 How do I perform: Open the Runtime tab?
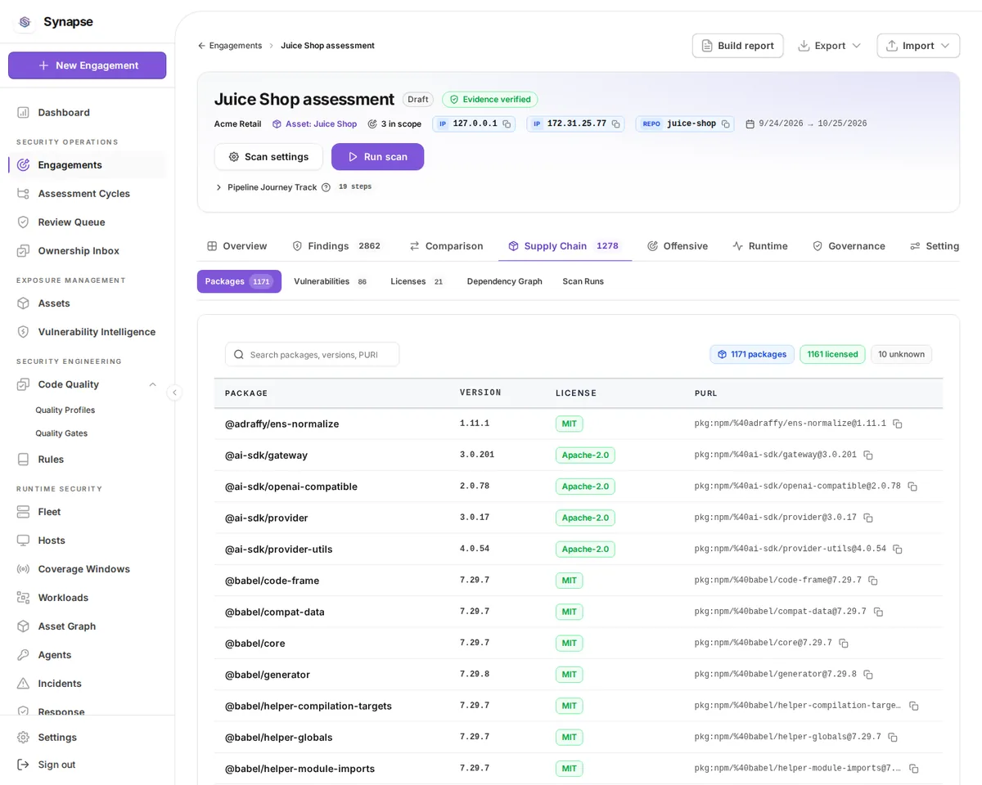click(760, 246)
